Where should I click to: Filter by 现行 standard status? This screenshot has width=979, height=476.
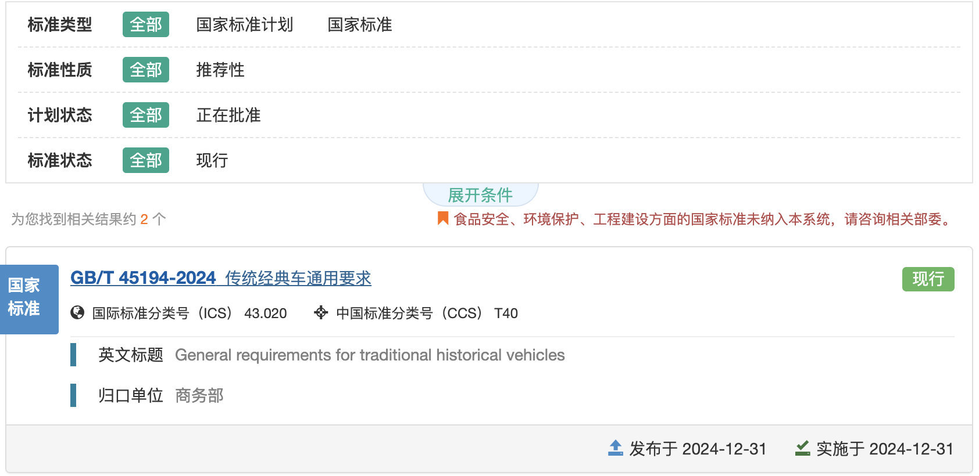[212, 160]
